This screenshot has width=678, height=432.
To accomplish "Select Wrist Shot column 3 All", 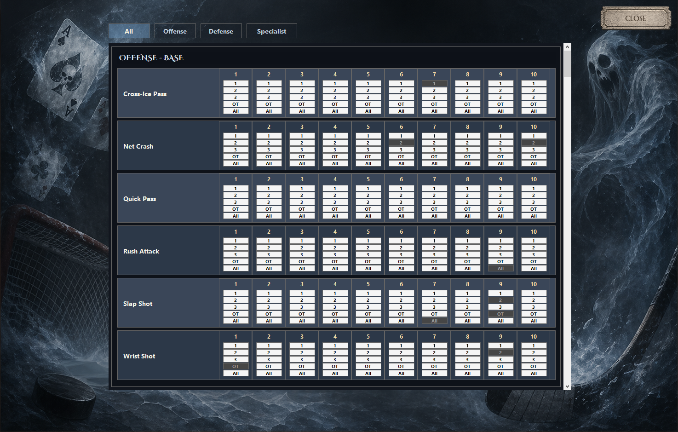I will pos(302,374).
